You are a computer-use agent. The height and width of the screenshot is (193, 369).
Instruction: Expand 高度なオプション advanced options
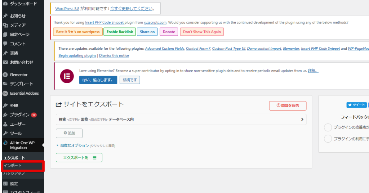pyautogui.click(x=74, y=145)
